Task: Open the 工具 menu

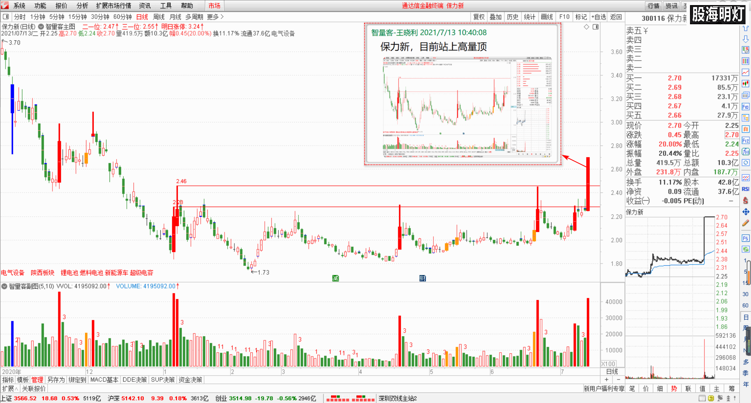Action: pos(166,5)
